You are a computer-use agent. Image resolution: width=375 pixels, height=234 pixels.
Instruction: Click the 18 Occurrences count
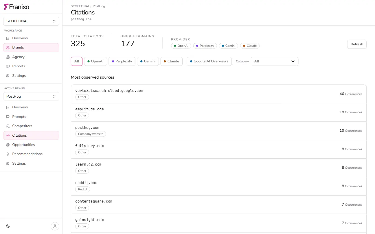click(x=351, y=112)
